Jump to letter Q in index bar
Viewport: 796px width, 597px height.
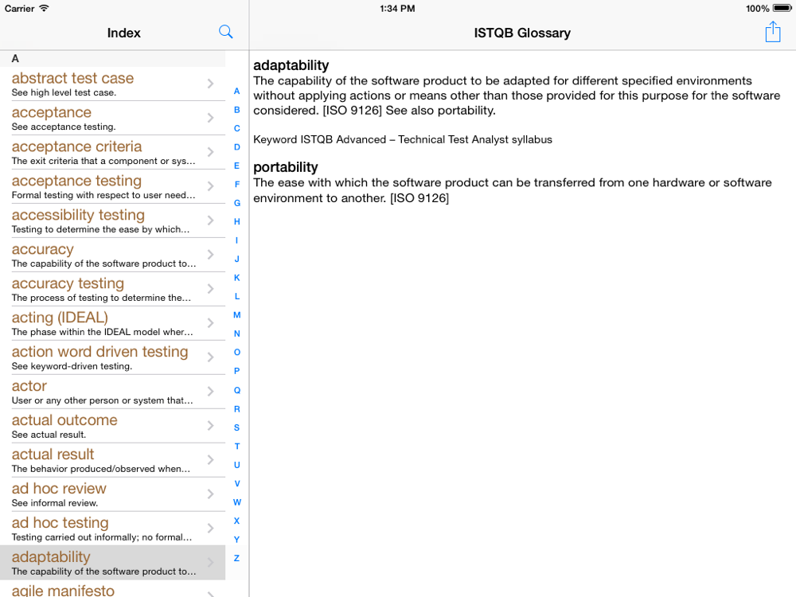click(236, 390)
